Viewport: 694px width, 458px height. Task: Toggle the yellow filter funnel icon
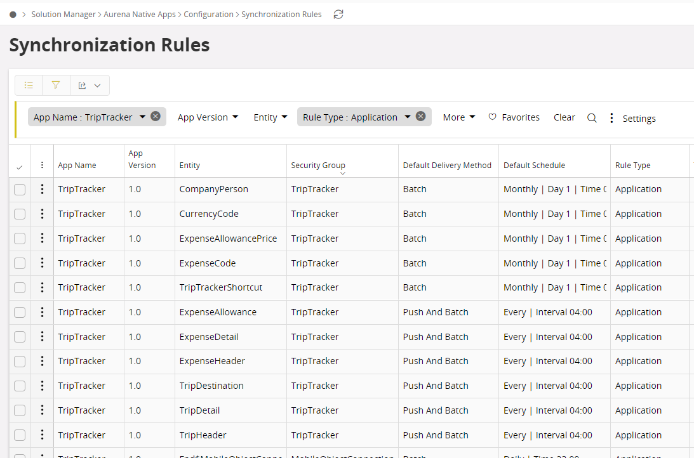56,85
